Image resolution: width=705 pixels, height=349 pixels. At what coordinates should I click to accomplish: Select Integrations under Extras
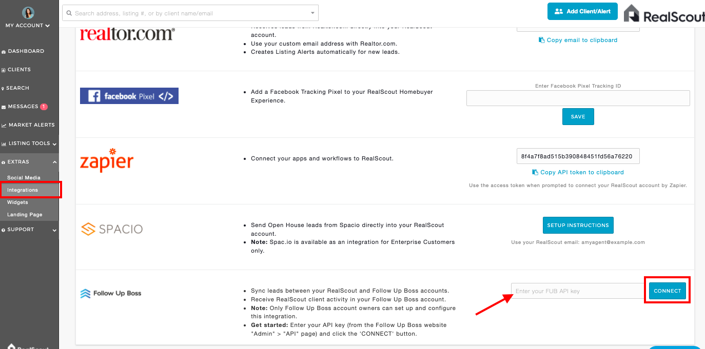(23, 190)
